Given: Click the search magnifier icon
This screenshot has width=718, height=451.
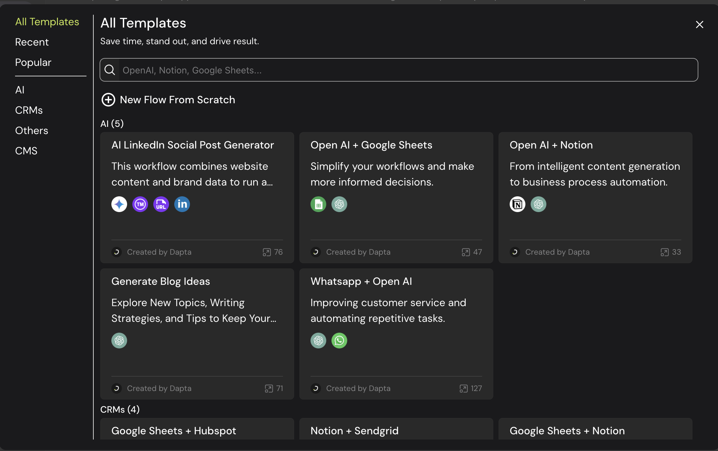Looking at the screenshot, I should point(110,70).
